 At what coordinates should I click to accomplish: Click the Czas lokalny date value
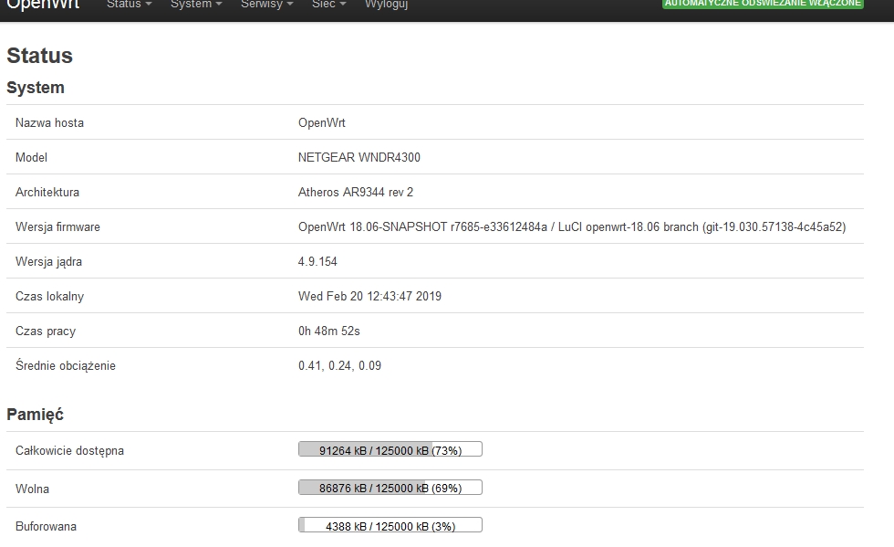369,296
